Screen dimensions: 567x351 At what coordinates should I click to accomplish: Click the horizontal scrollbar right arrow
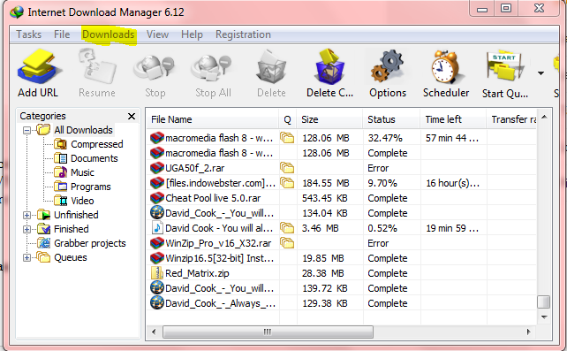click(528, 332)
